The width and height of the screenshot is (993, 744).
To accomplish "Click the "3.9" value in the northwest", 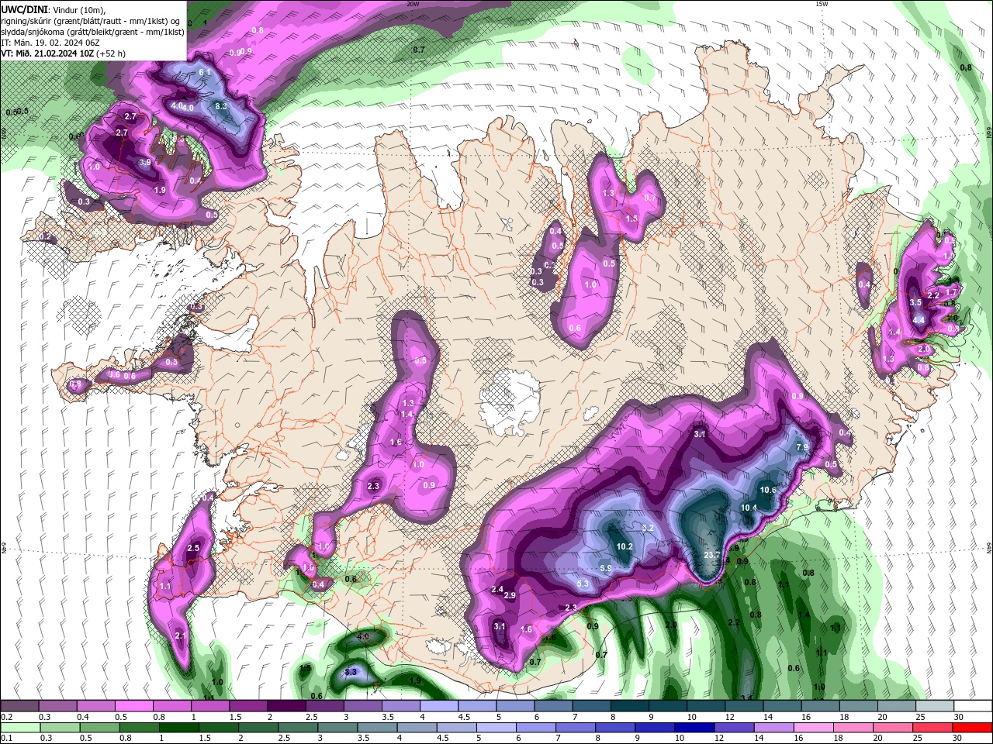I will (145, 163).
